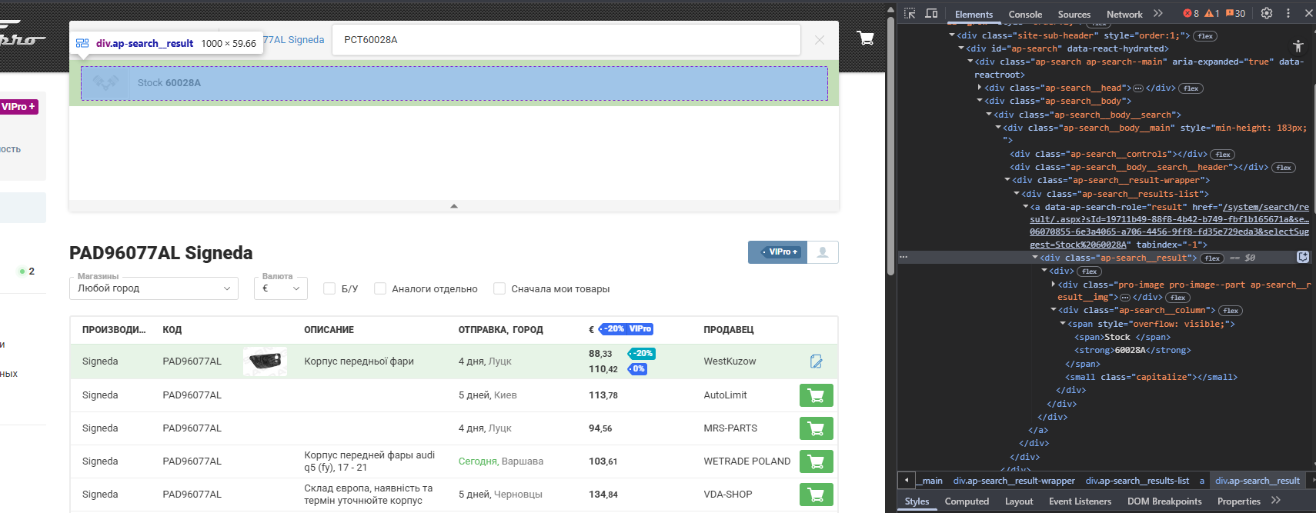The width and height of the screenshot is (1316, 513).
Task: Enable Аналоги отдельно checkbox
Action: click(x=380, y=288)
